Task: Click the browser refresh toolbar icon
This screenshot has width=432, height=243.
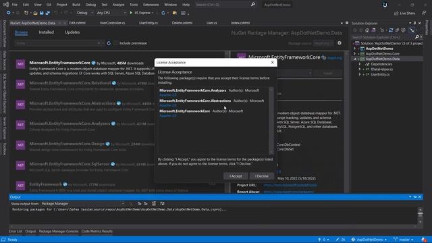Action: (x=163, y=13)
